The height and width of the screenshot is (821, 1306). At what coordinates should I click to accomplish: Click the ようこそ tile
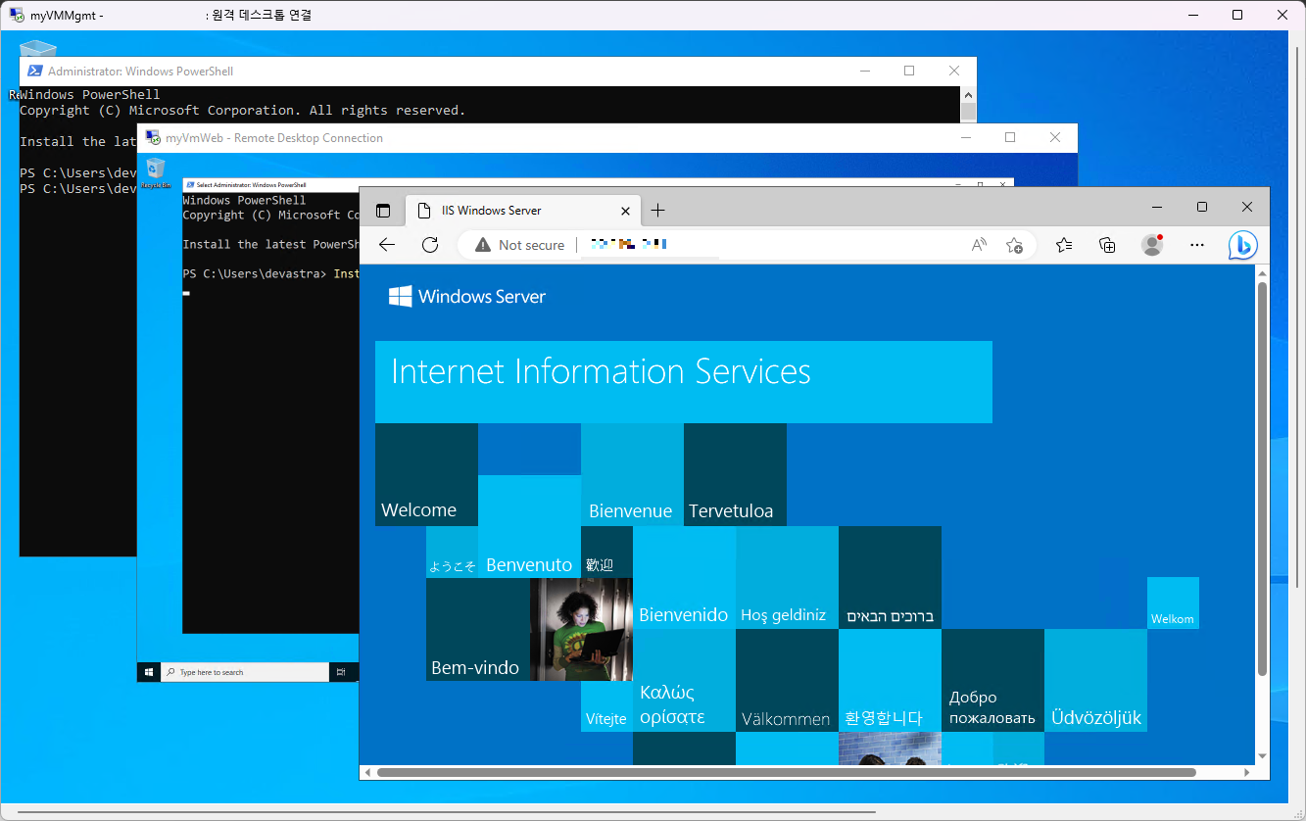click(x=452, y=552)
